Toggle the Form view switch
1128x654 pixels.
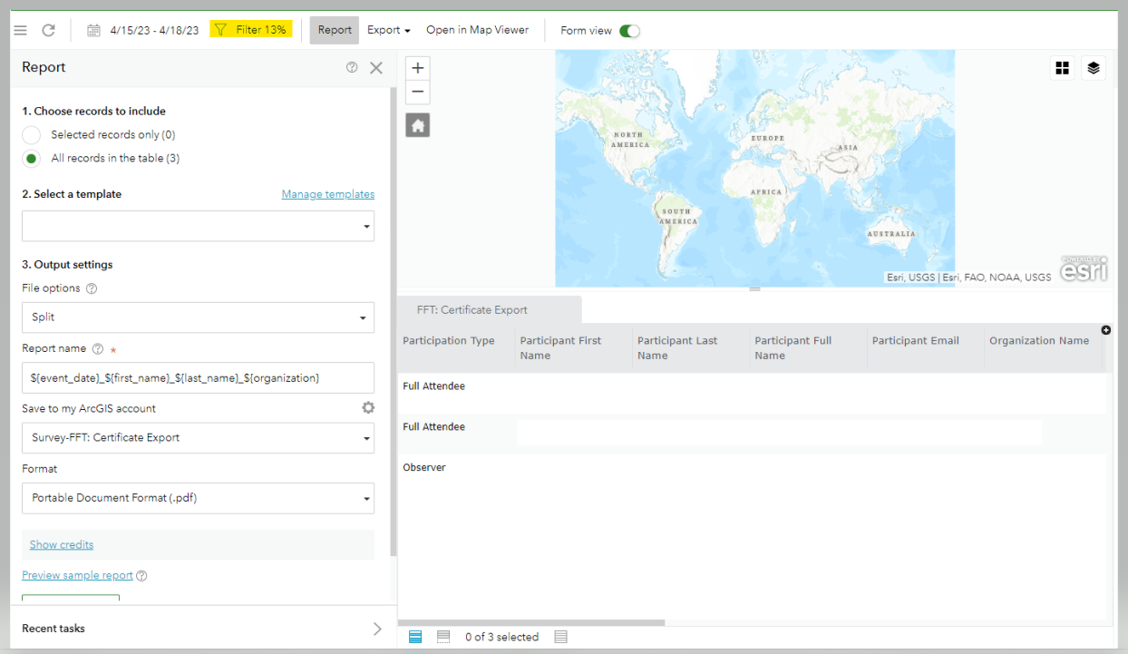[x=629, y=31]
